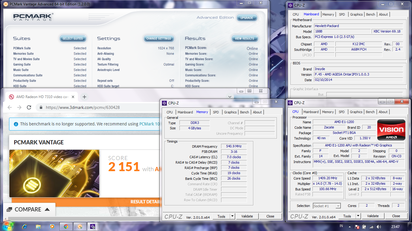This screenshot has height=231, width=412.
Task: Open the Windows Start menu
Action: [x=8, y=226]
